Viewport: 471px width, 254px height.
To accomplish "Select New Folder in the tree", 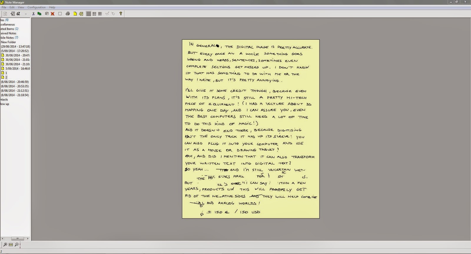I will click(x=8, y=42).
